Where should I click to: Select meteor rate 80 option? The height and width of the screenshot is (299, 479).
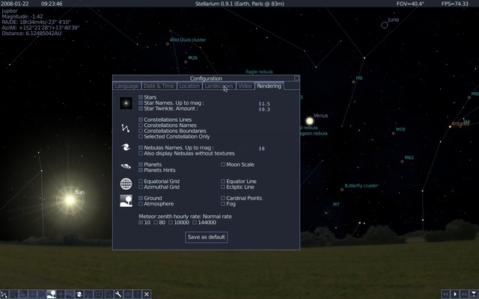pyautogui.click(x=156, y=223)
